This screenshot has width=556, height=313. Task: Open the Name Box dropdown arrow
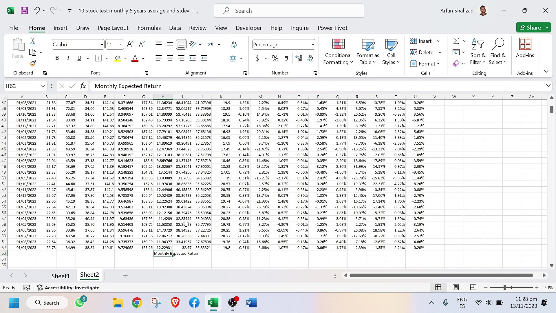tap(43, 86)
